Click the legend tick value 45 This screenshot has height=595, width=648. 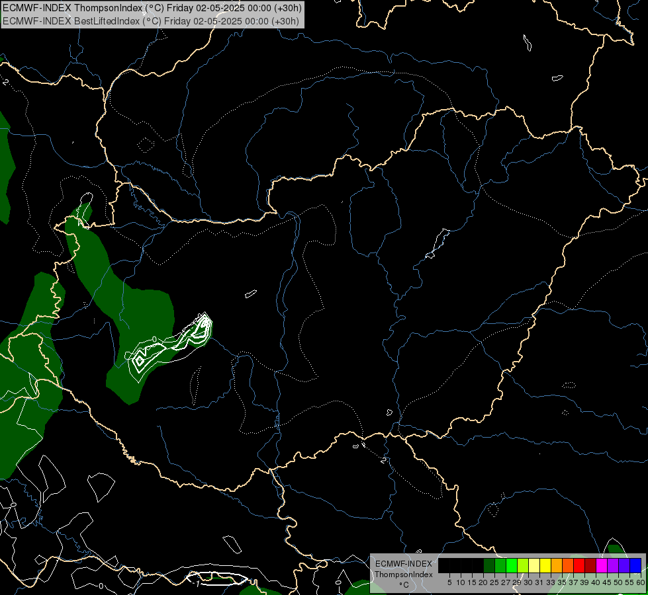click(x=607, y=582)
